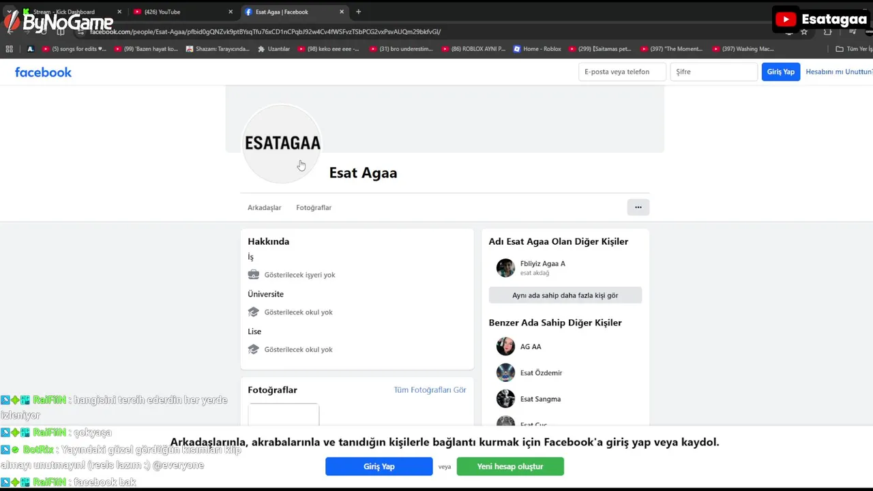Select the Esat Agaa | Facebook tab
The height and width of the screenshot is (491, 873).
click(x=295, y=12)
